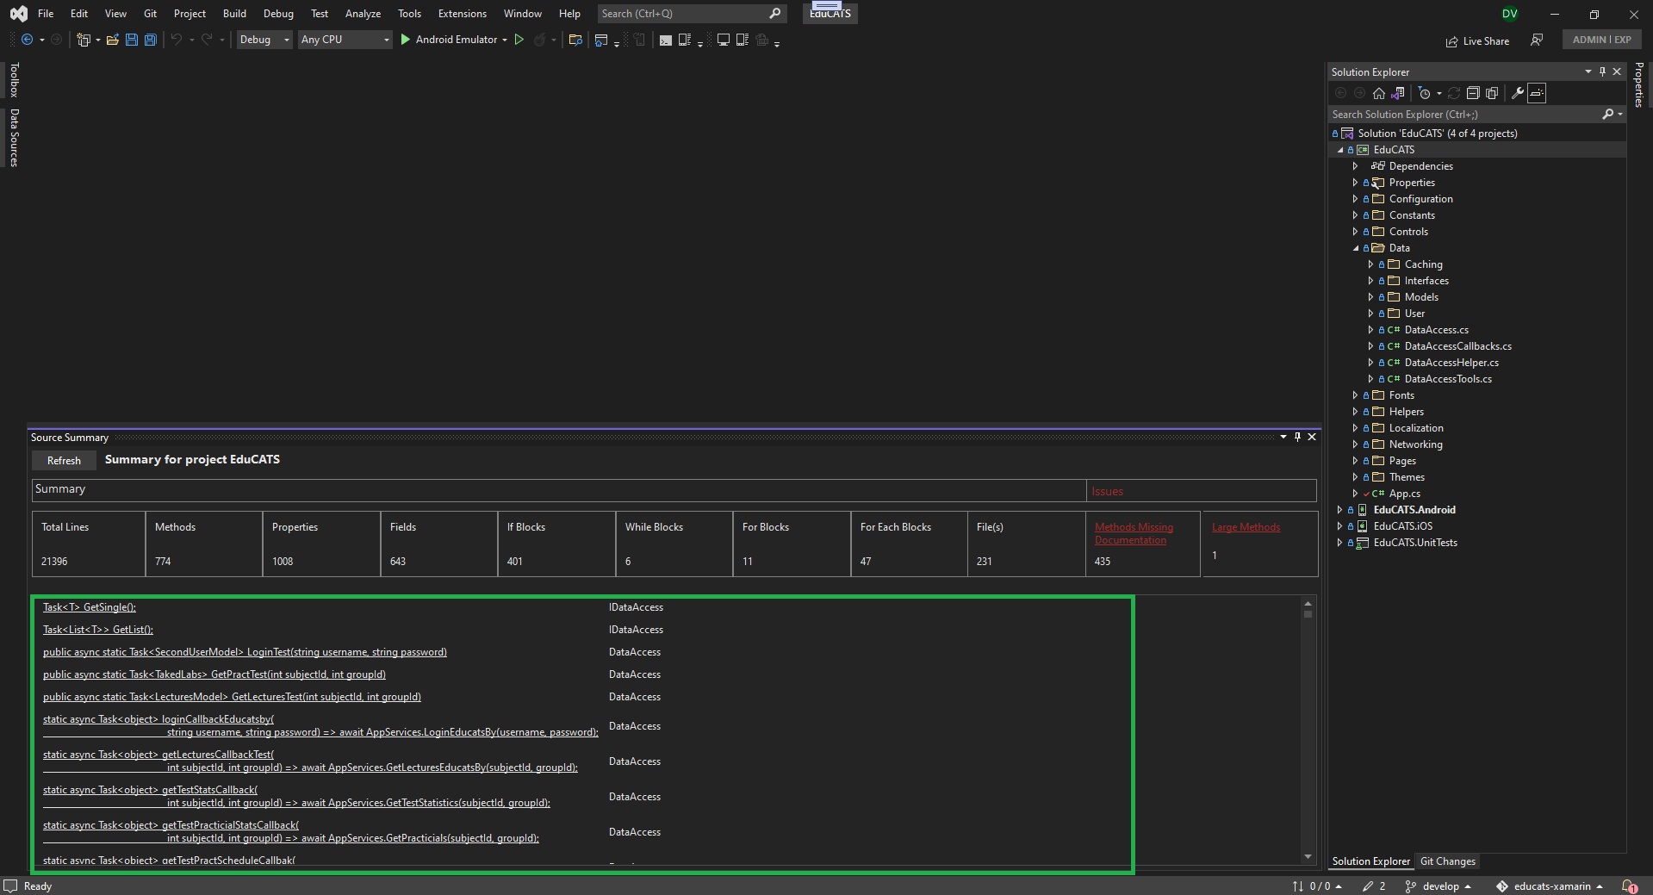The height and width of the screenshot is (895, 1653).
Task: Collapse the Data folder in Solution Explorer
Action: click(x=1358, y=247)
